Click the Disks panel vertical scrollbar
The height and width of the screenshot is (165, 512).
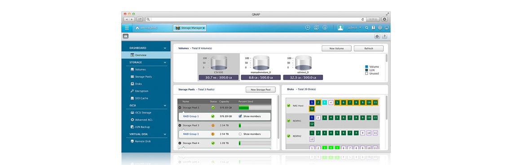[386, 123]
